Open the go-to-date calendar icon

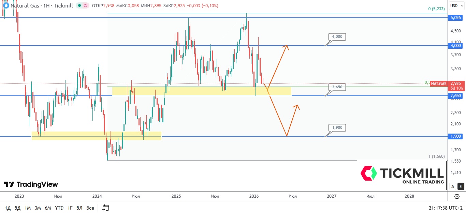pyautogui.click(x=106, y=208)
